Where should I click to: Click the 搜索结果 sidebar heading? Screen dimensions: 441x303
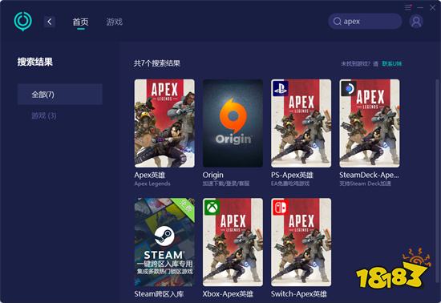point(34,62)
